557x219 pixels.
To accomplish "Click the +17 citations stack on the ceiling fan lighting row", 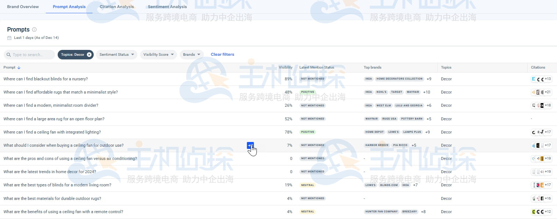I will point(547,132).
